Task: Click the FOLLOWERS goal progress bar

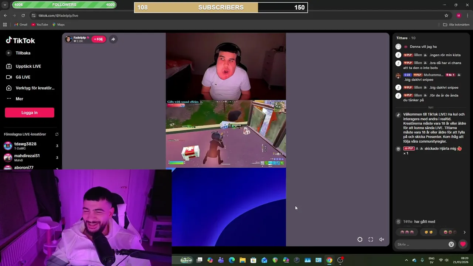Action: click(x=64, y=5)
